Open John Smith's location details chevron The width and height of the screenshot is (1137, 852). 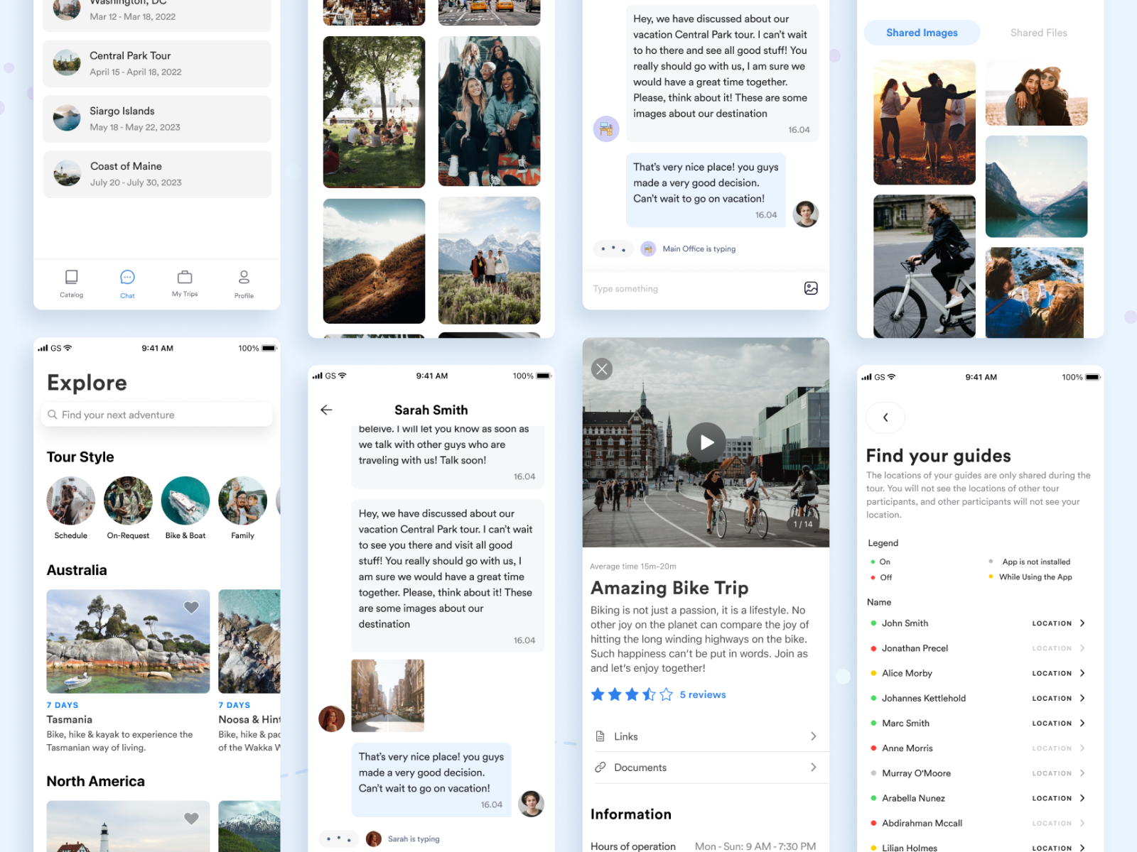(x=1083, y=623)
